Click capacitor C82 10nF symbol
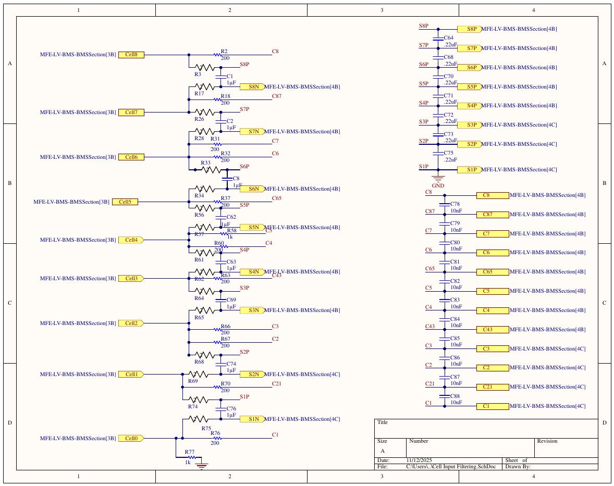The width and height of the screenshot is (614, 486). coord(445,281)
